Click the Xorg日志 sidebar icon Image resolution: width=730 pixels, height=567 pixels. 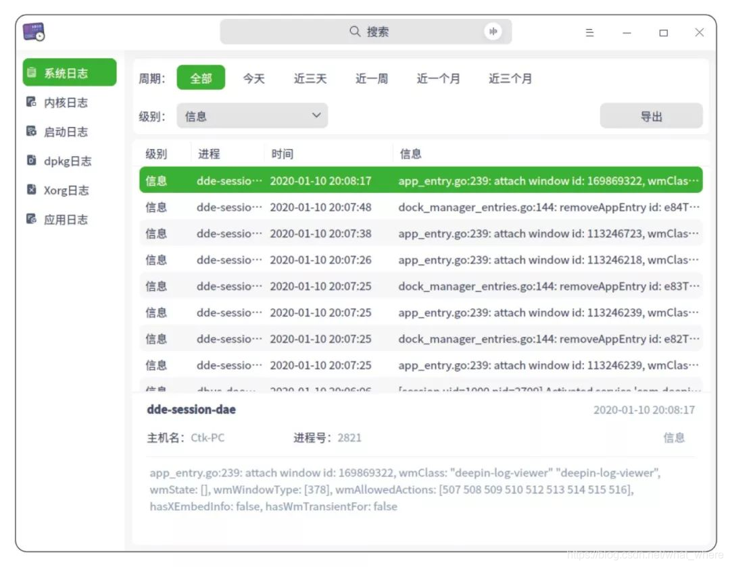point(31,190)
